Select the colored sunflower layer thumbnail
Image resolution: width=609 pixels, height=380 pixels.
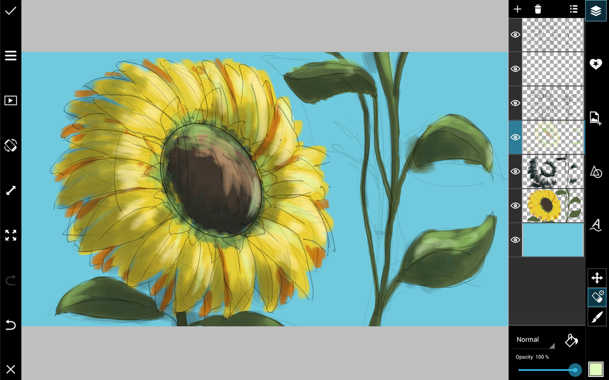553,205
